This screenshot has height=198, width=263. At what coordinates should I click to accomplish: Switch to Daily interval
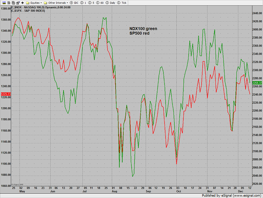pos(110,3)
